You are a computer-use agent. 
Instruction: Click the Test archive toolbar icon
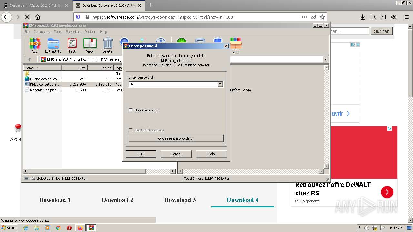pyautogui.click(x=72, y=45)
